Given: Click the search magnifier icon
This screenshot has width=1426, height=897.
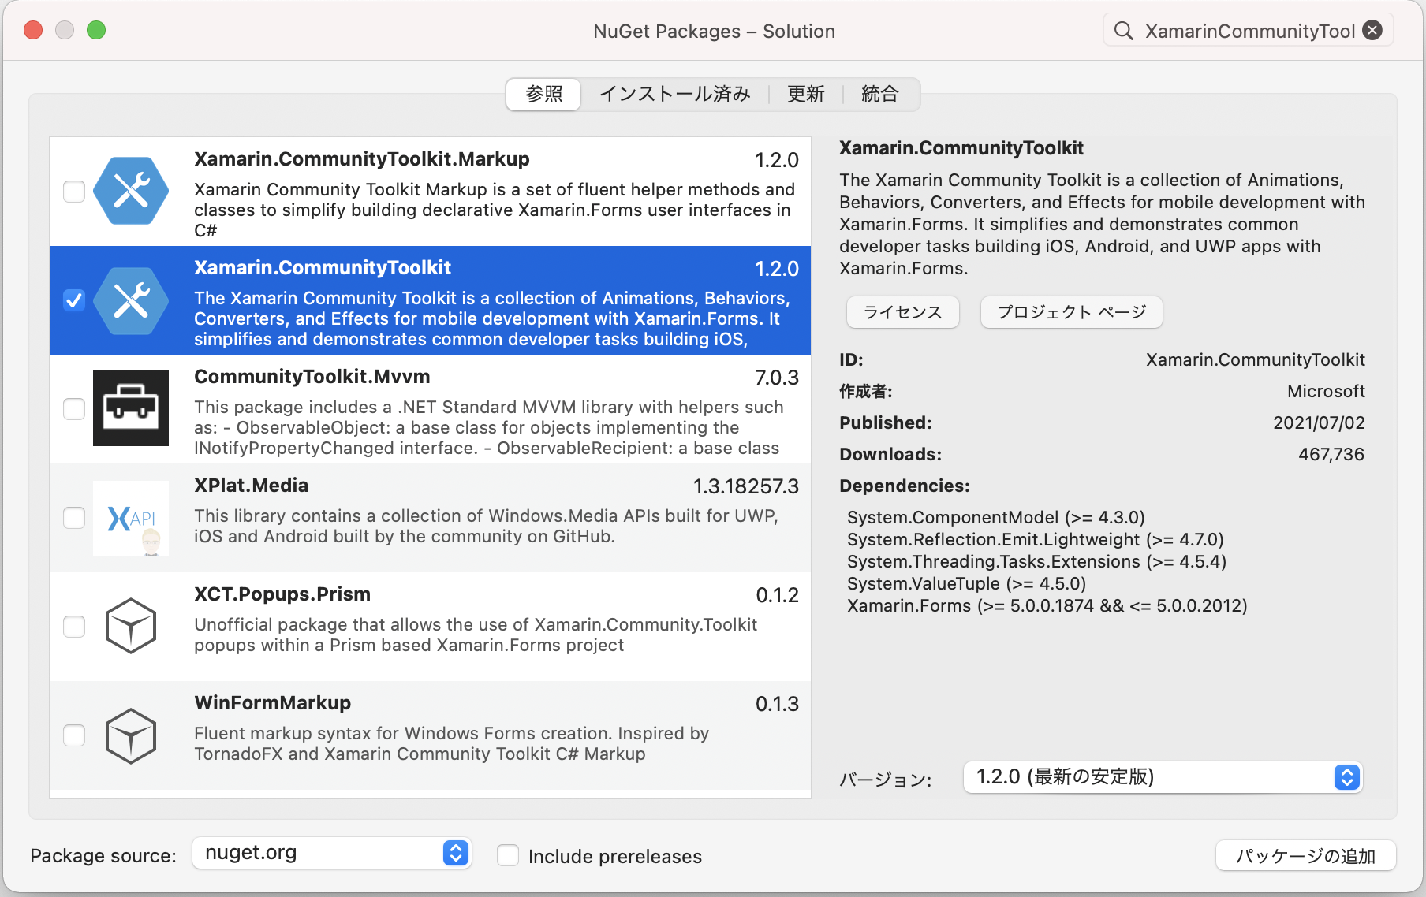Looking at the screenshot, I should click(1123, 31).
